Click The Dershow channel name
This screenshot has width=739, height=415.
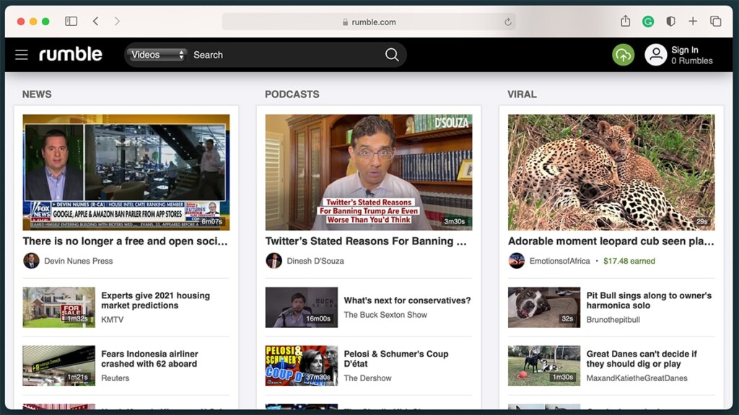(367, 378)
